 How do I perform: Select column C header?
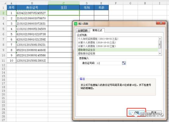(x=64, y=3)
